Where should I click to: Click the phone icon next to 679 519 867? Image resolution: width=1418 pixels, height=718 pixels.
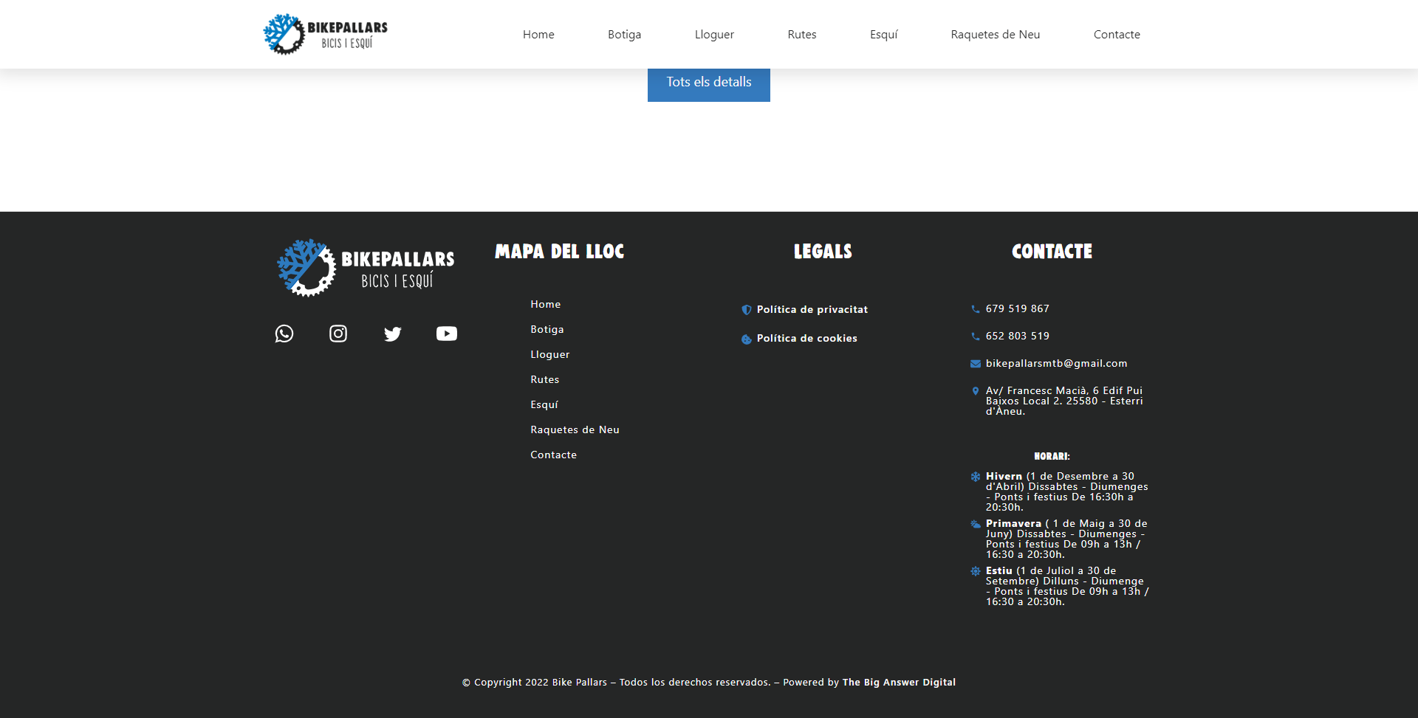pos(976,309)
